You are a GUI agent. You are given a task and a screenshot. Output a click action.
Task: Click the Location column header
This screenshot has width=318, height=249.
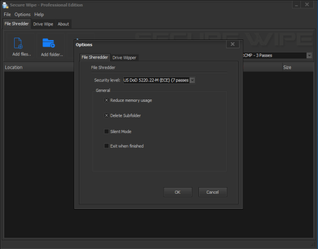tap(39, 67)
